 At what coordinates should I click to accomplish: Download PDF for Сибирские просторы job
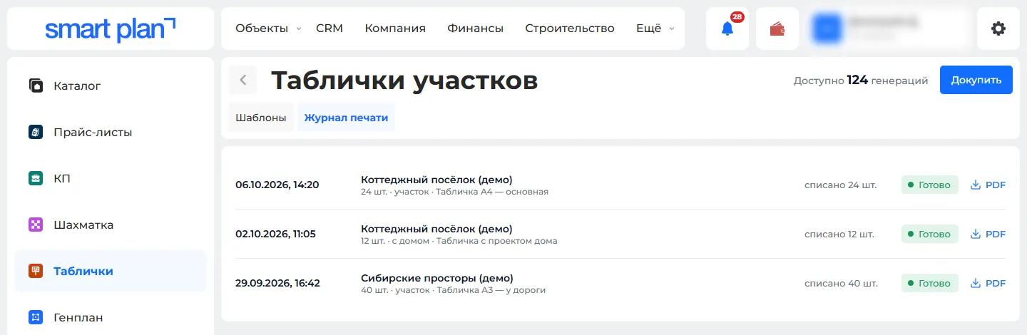tap(988, 283)
